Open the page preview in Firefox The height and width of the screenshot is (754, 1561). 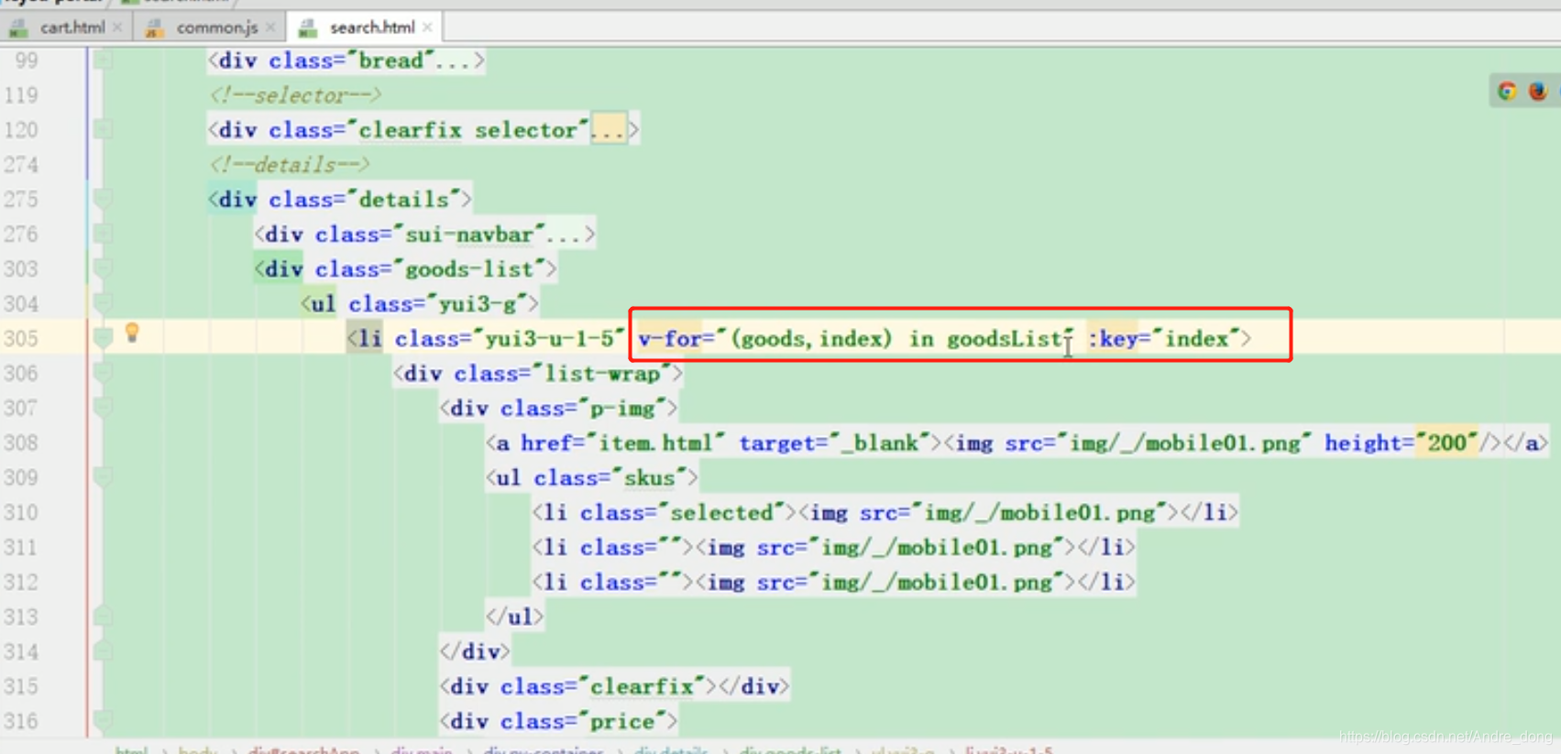pyautogui.click(x=1537, y=91)
